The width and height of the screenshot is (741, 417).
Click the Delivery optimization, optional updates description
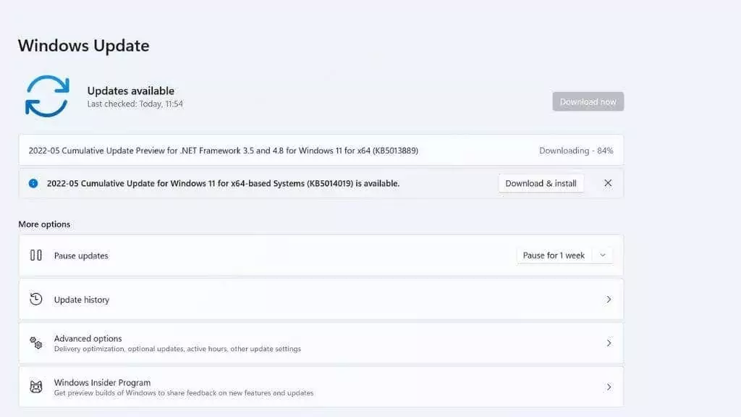click(177, 349)
